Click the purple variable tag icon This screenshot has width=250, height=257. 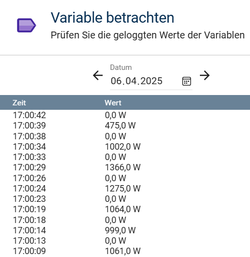coord(27,25)
